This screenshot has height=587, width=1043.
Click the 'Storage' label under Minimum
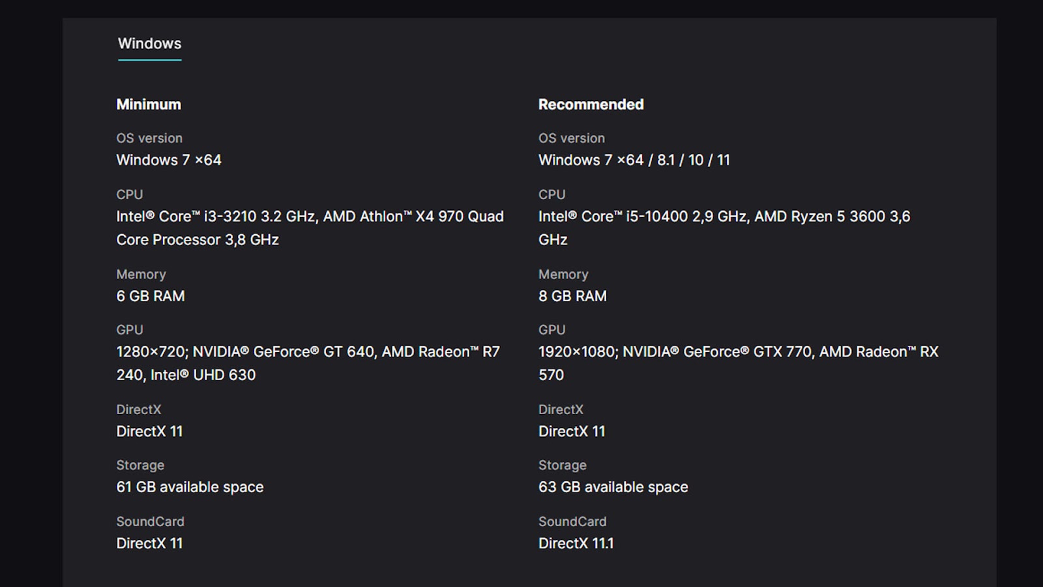pos(140,465)
